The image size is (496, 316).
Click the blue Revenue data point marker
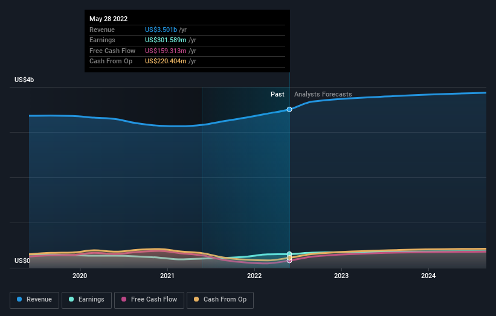point(289,110)
